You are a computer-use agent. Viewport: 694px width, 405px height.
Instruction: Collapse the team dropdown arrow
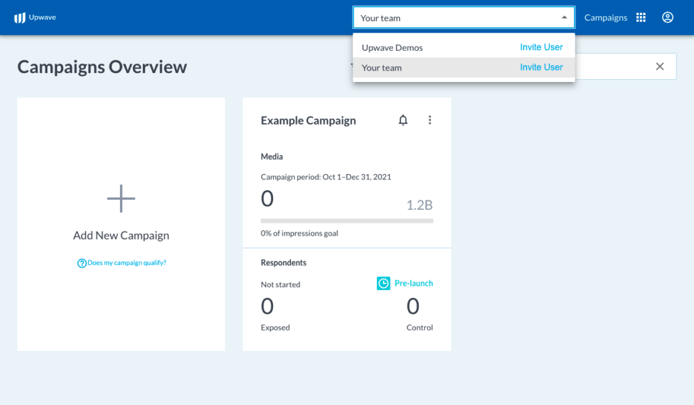click(x=564, y=18)
